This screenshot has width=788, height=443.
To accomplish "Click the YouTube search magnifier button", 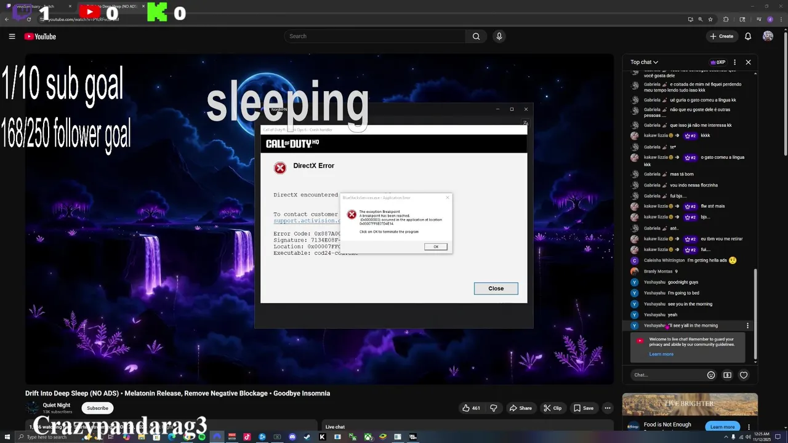I will click(476, 36).
